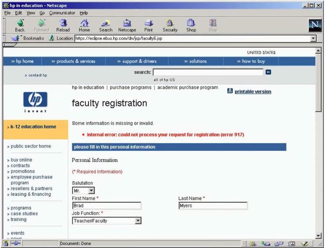Click the printable version link

click(x=253, y=92)
